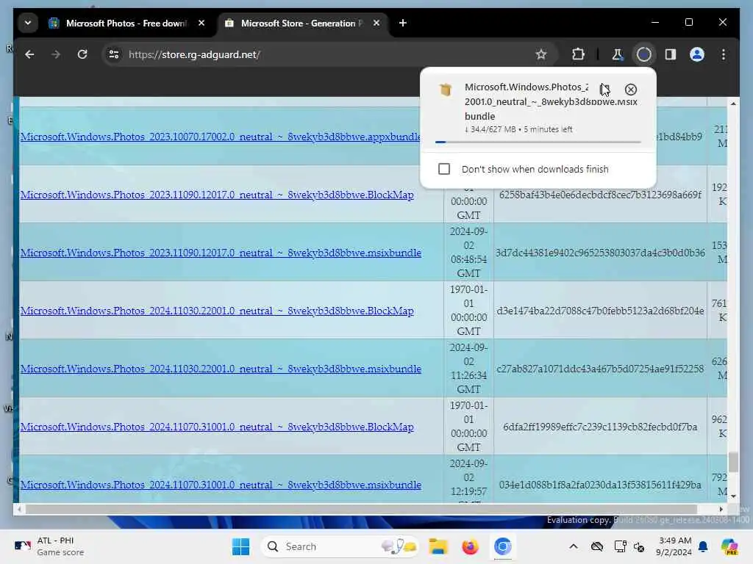
Task: Switch to Microsoft Store Generation tab
Action: [302, 23]
